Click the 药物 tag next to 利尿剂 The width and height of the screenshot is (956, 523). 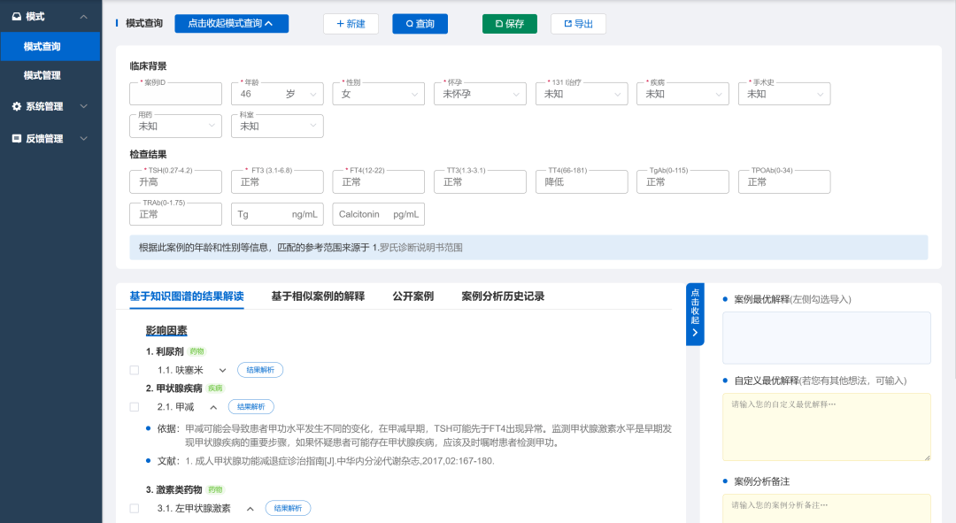(197, 351)
